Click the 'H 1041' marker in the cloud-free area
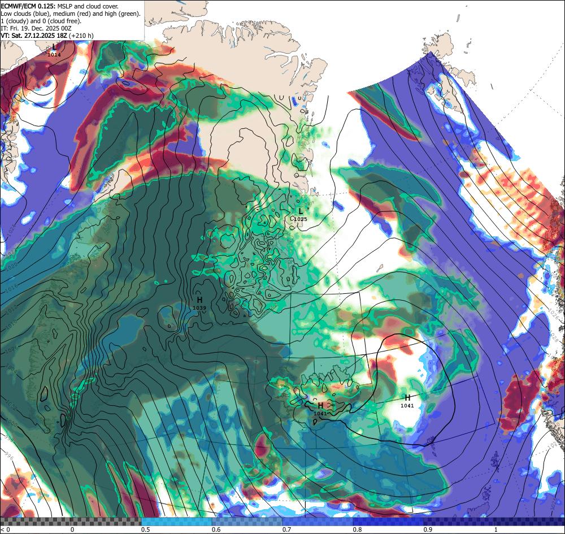The width and height of the screenshot is (565, 534). tap(407, 401)
